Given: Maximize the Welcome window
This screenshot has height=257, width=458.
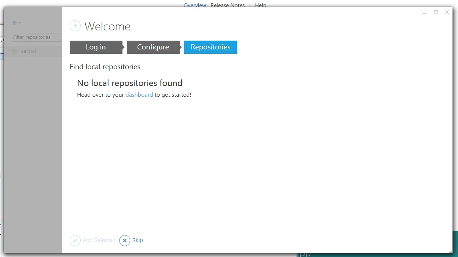Looking at the screenshot, I should pos(436,12).
